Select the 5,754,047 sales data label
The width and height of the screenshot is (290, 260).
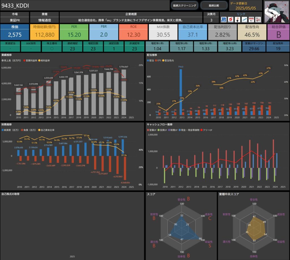tap(124, 67)
